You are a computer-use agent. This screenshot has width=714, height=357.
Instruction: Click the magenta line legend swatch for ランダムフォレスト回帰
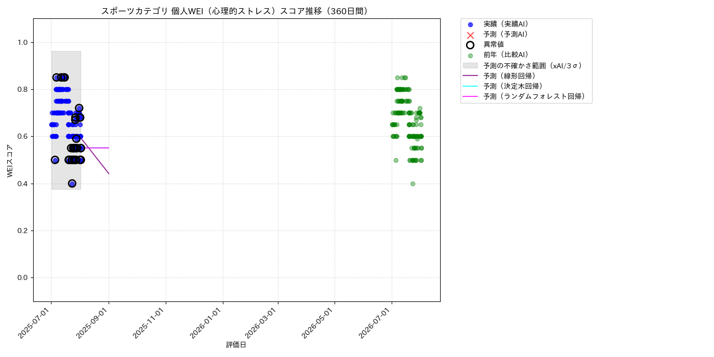coord(470,96)
